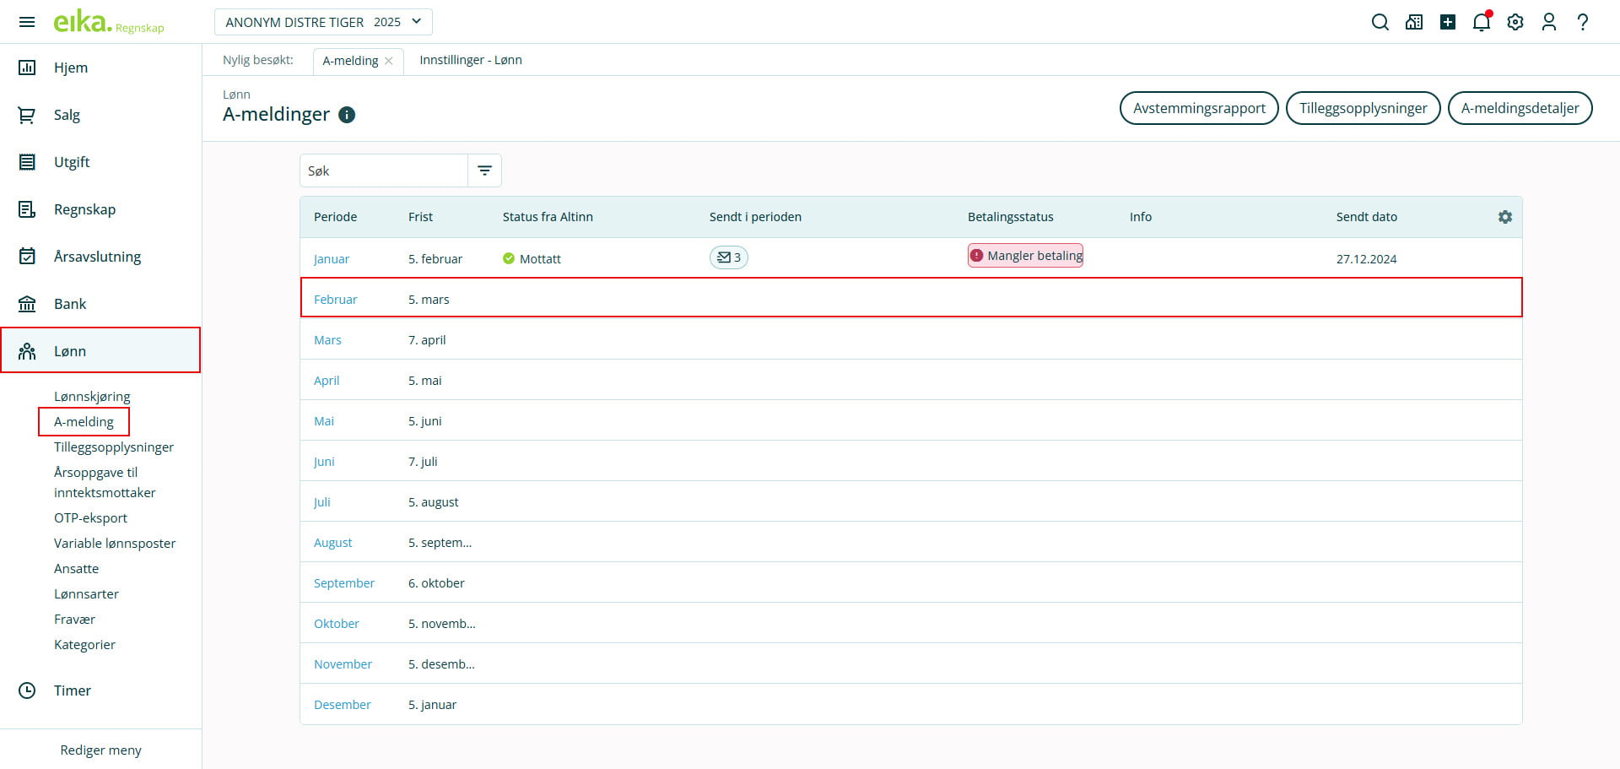Open Lønnskjøring in the sidebar
1620x769 pixels.
point(92,396)
